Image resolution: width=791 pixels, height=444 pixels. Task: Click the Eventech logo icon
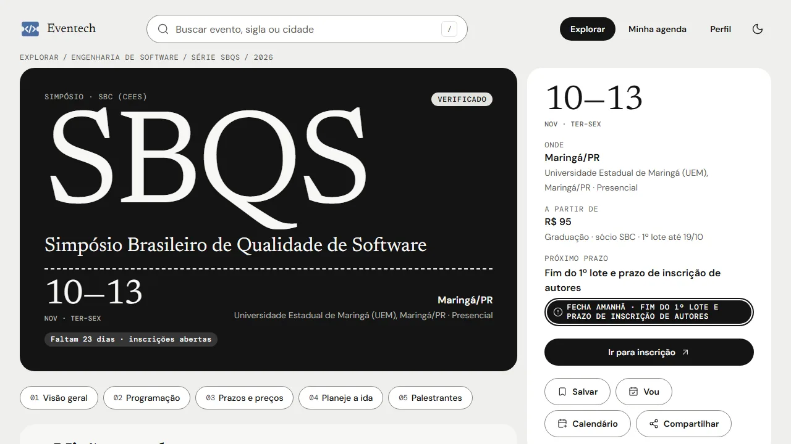30,29
